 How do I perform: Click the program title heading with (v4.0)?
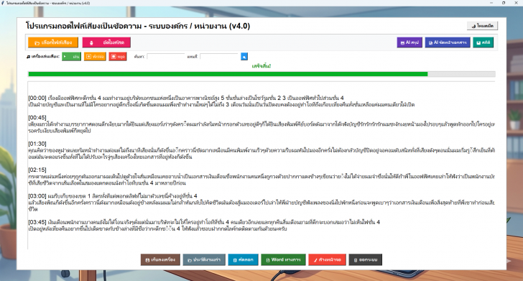[138, 26]
